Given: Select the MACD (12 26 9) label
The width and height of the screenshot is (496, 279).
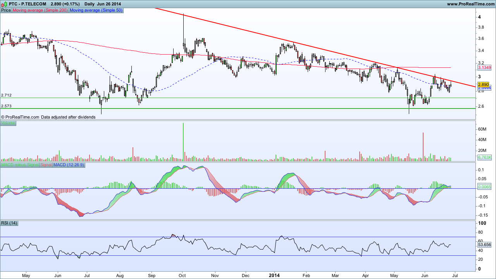Looking at the screenshot, I should point(69,165).
